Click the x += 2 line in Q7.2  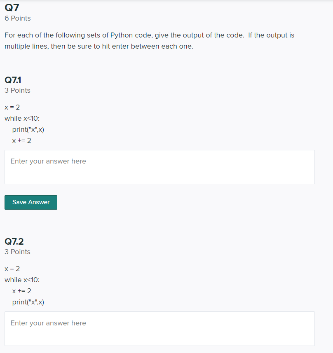[21, 291]
